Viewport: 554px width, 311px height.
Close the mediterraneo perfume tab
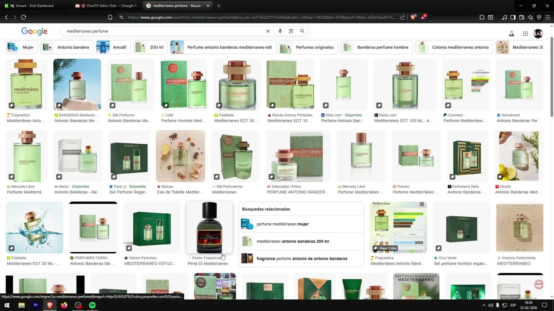point(208,6)
